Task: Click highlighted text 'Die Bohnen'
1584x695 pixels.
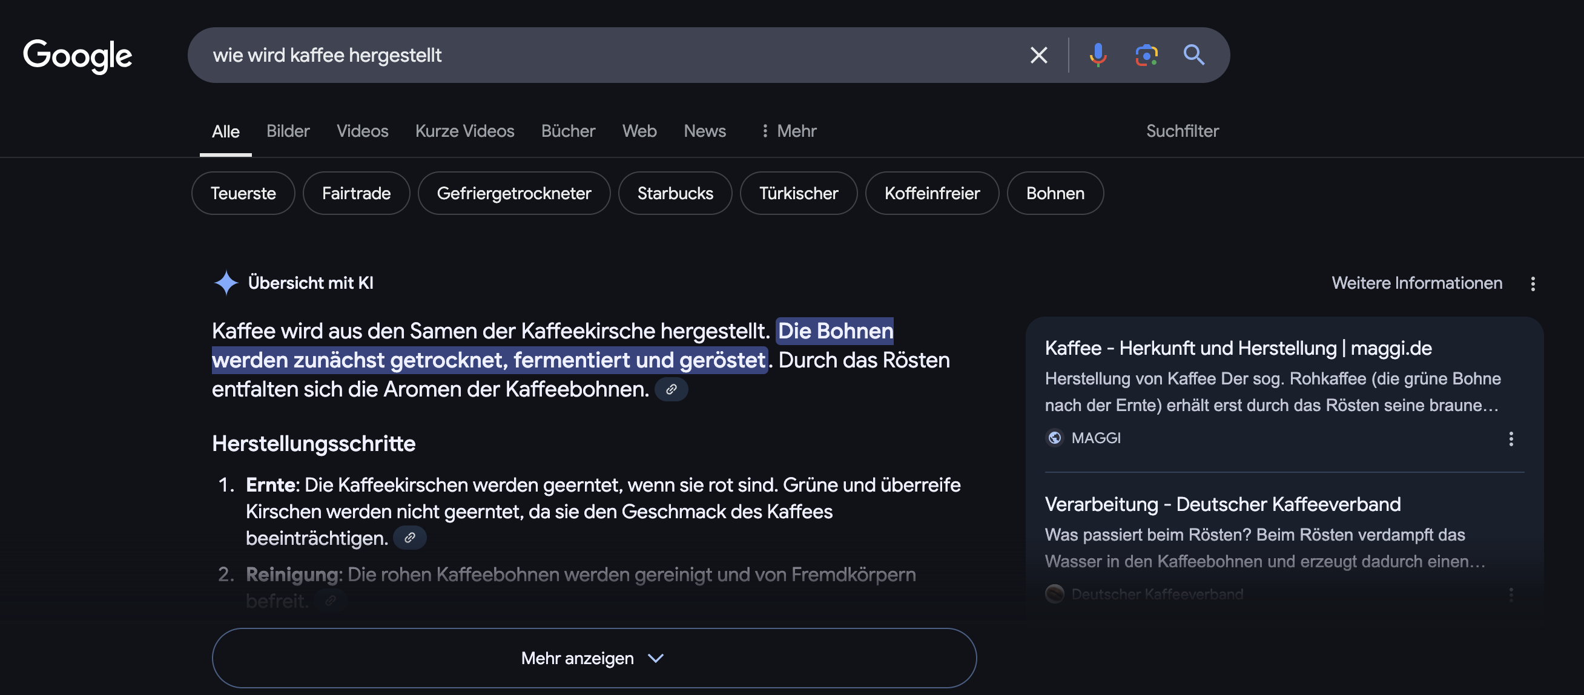Action: click(835, 331)
